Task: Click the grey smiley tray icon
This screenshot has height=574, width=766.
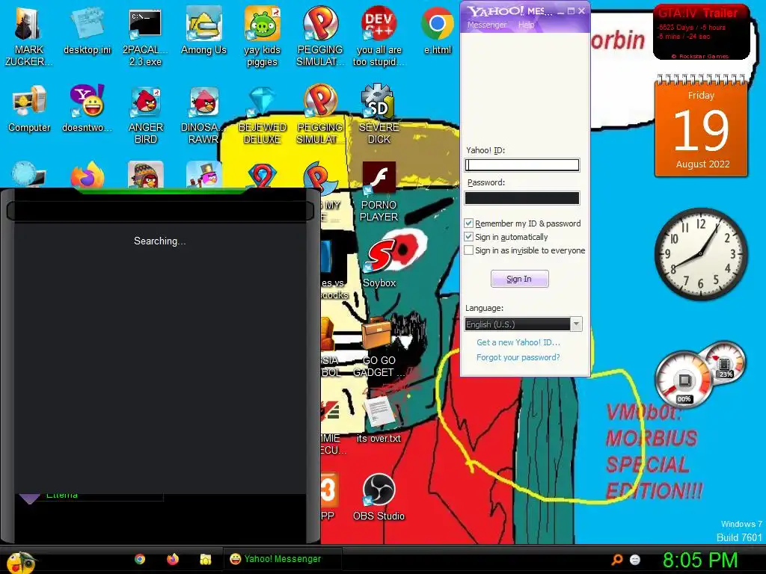Action: pos(634,559)
